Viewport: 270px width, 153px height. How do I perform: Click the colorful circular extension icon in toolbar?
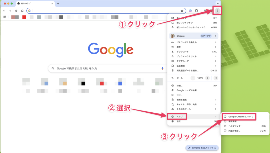click(190, 11)
